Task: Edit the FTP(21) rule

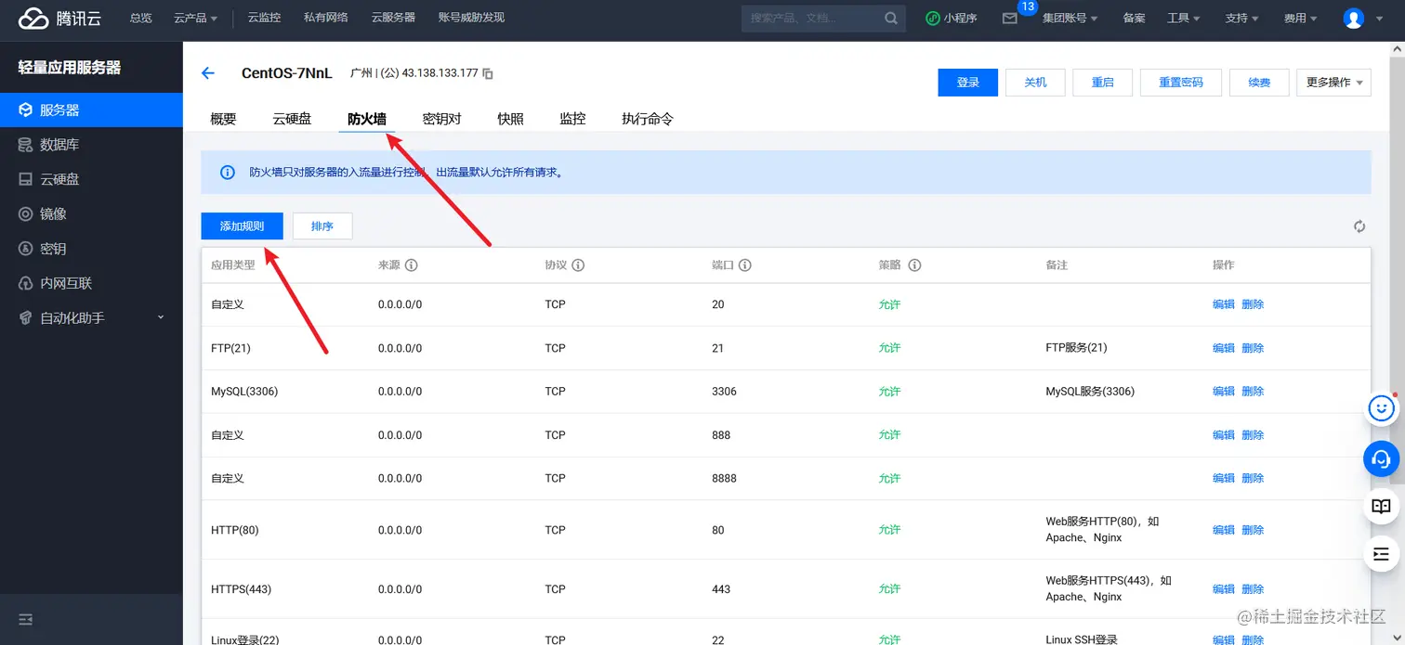Action: [x=1224, y=348]
